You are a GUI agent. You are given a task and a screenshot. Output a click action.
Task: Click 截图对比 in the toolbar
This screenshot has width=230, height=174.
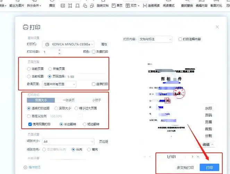click(x=216, y=6)
